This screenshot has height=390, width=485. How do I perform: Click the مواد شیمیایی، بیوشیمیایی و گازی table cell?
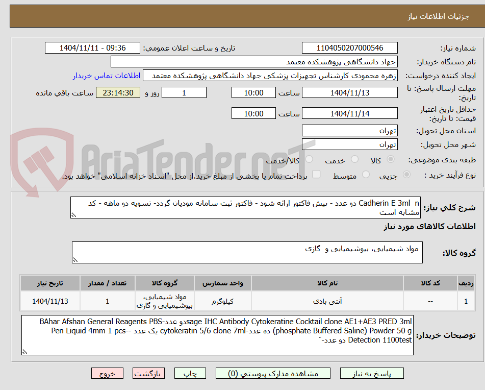point(165,301)
